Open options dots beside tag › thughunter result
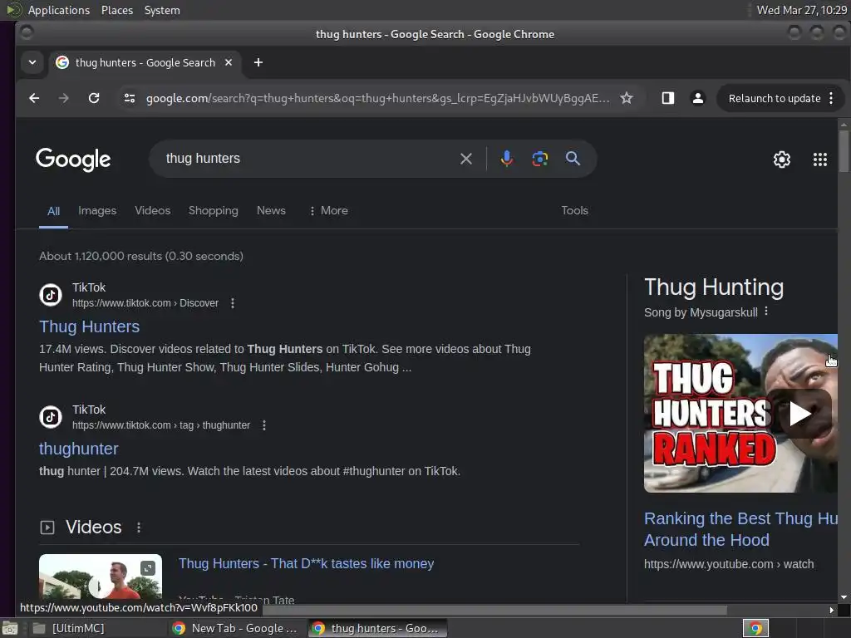This screenshot has width=851, height=638. pos(263,425)
